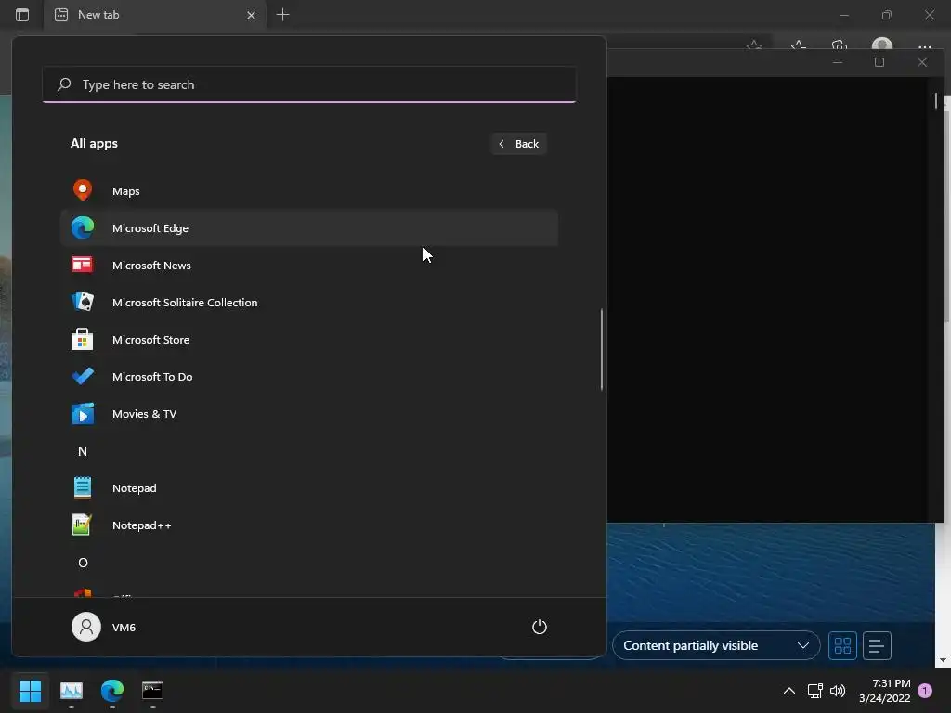This screenshot has height=713, width=951.
Task: Switch Edge new tab to list layout icon
Action: (x=877, y=646)
